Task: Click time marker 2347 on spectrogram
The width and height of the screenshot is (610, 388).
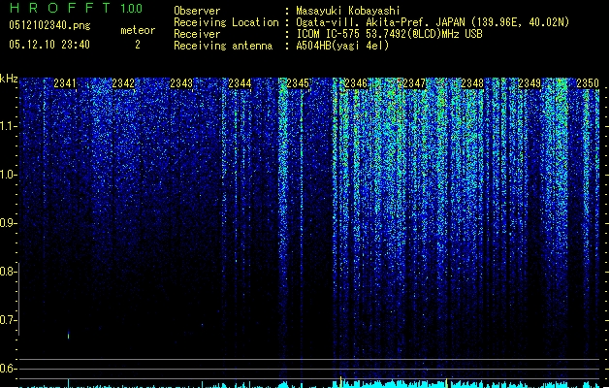Action: pos(414,83)
